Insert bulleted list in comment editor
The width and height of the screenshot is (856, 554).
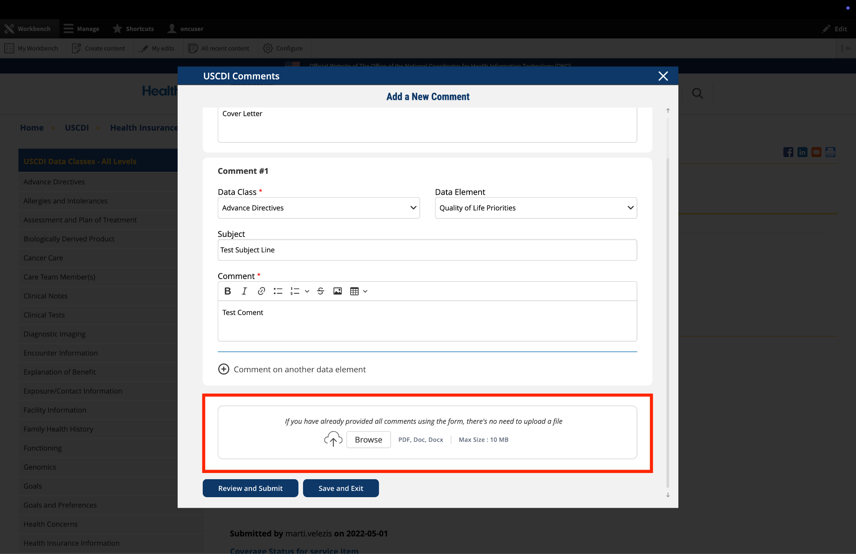coord(278,291)
